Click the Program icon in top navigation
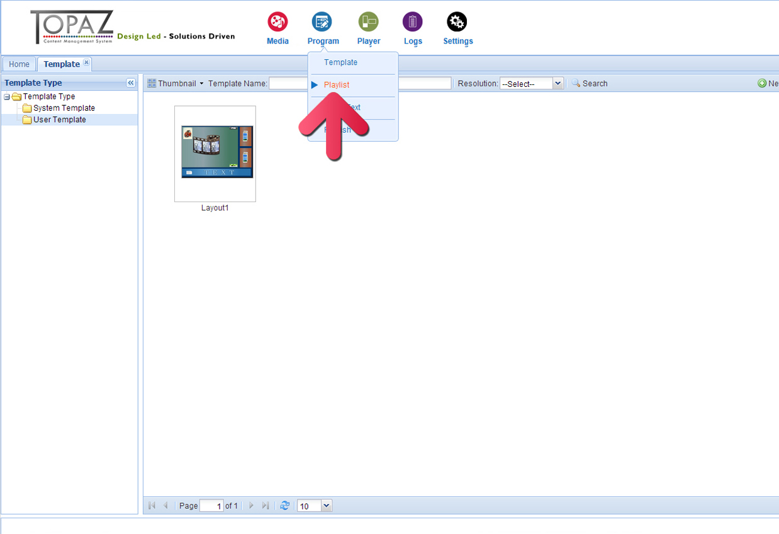 (x=322, y=22)
